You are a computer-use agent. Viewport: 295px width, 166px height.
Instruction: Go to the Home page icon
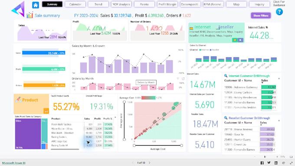point(36,5)
